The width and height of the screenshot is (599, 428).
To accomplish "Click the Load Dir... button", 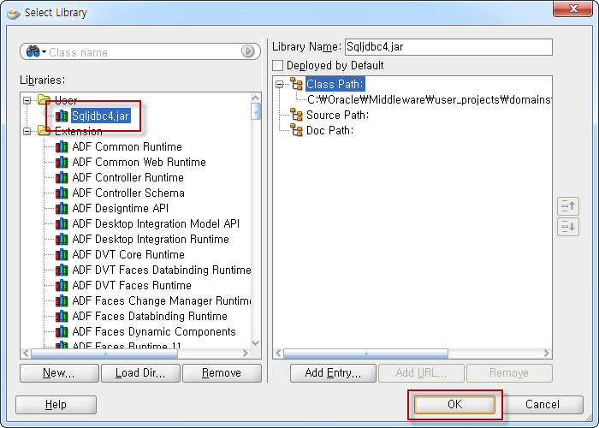I will 140,373.
